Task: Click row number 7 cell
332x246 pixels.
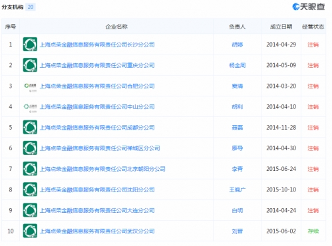Action: coord(11,169)
